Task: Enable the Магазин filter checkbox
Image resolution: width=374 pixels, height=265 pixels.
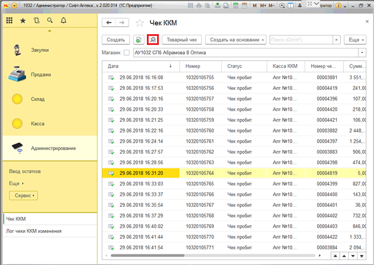Action: click(x=125, y=52)
